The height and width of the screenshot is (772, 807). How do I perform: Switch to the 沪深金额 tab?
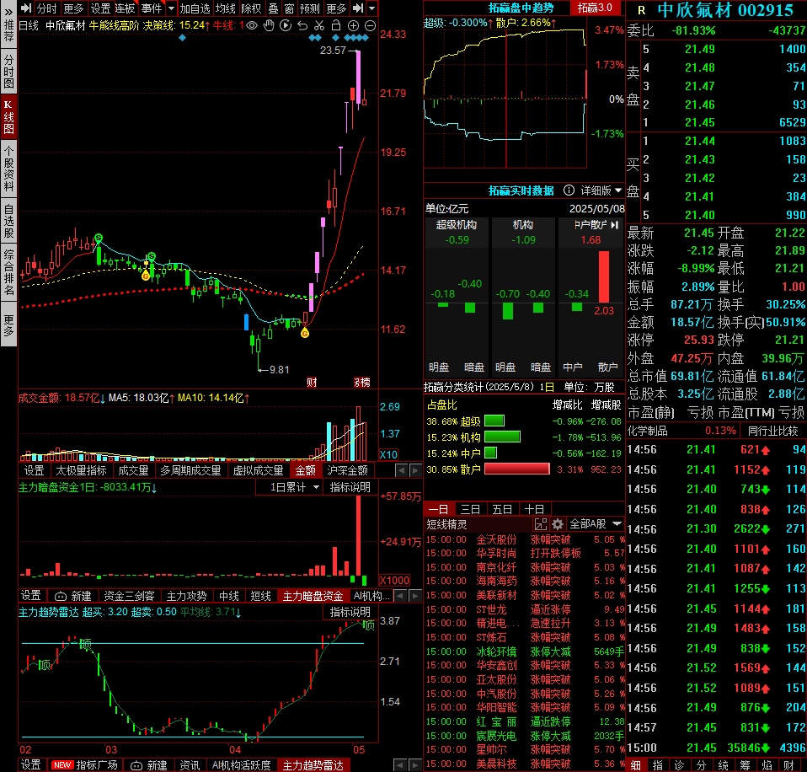pos(347,470)
